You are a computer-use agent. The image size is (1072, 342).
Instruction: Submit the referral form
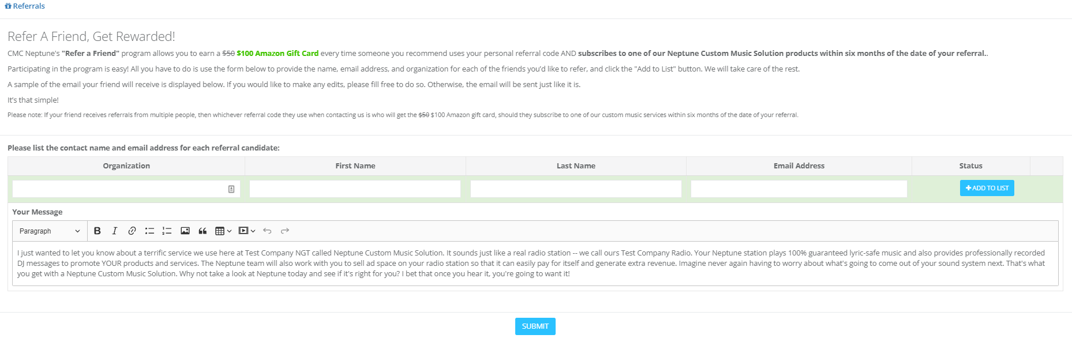point(535,326)
